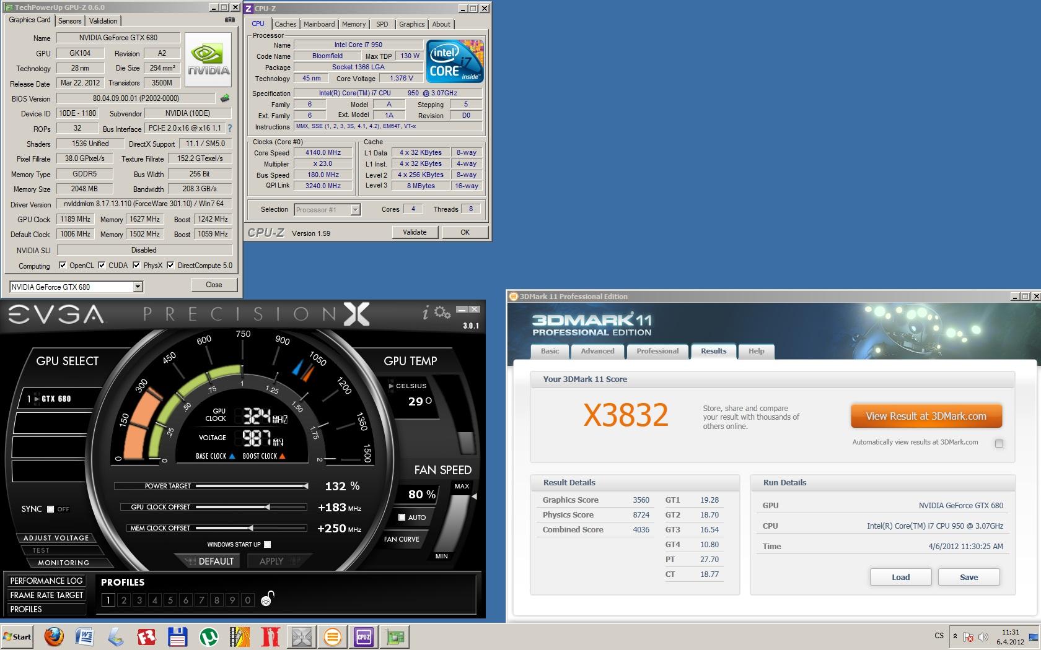
Task: Launch Firefox from the taskbar
Action: coord(54,636)
